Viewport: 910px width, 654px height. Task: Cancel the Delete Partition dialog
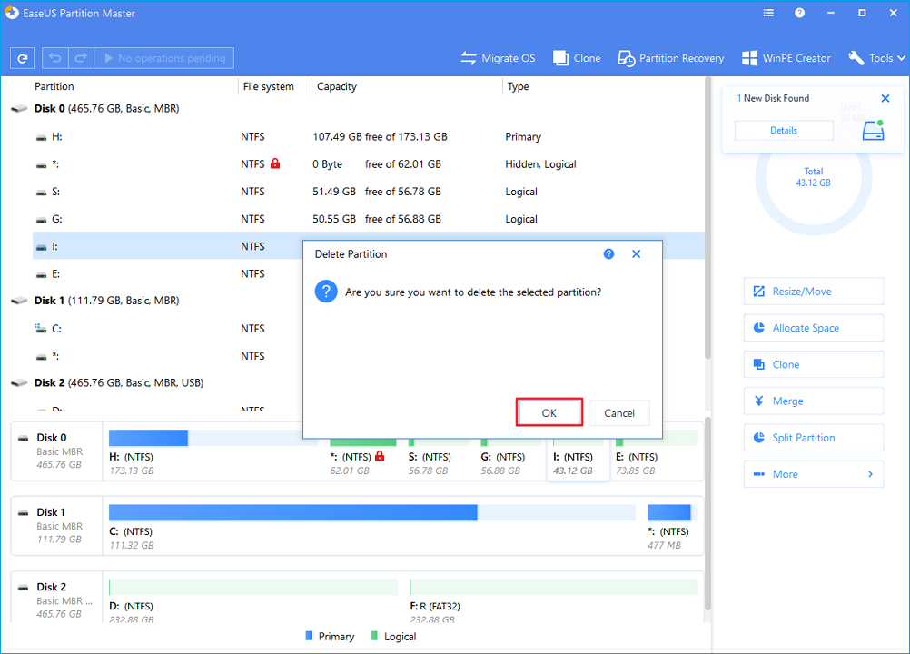point(618,412)
